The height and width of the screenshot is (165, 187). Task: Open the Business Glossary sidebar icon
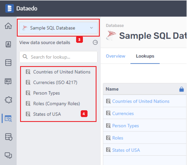8,44
